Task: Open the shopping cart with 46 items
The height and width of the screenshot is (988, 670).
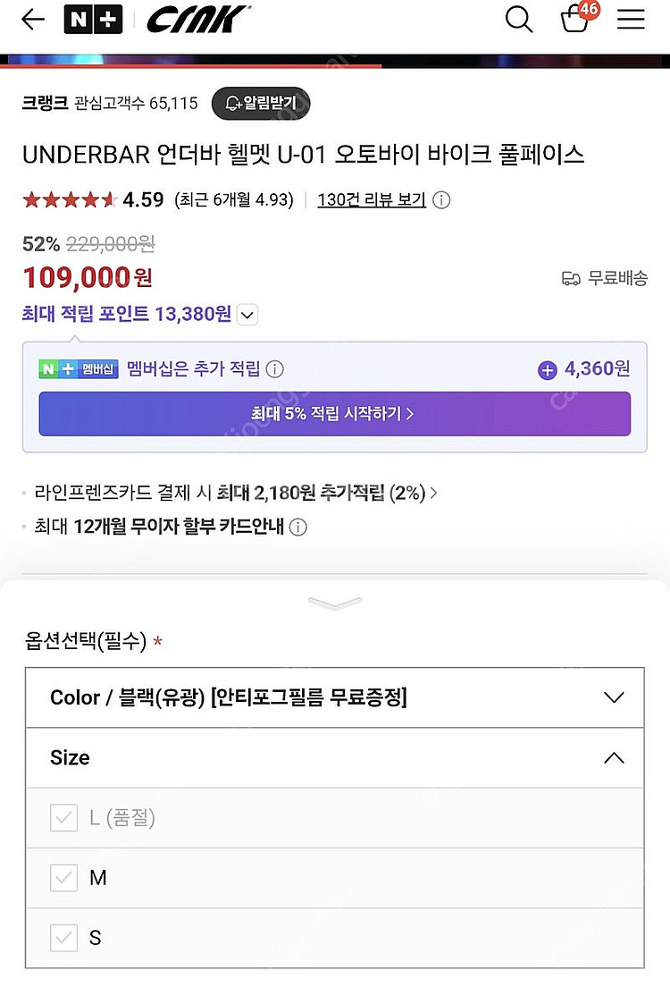Action: coord(575,20)
